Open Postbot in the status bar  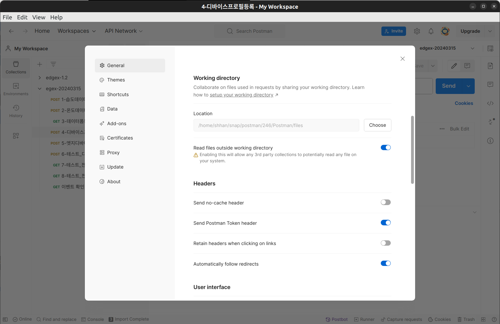[336, 319]
